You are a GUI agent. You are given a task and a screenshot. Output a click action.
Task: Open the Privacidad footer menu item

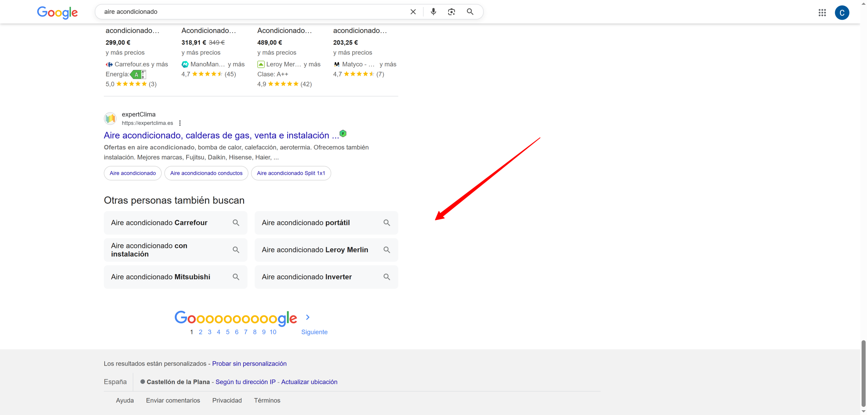pyautogui.click(x=227, y=400)
